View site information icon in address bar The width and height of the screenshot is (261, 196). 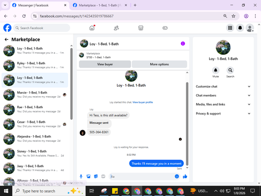coord(35,16)
